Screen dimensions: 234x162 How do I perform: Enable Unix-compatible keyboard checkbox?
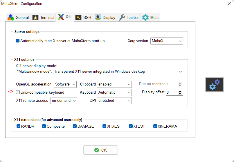click(18, 92)
